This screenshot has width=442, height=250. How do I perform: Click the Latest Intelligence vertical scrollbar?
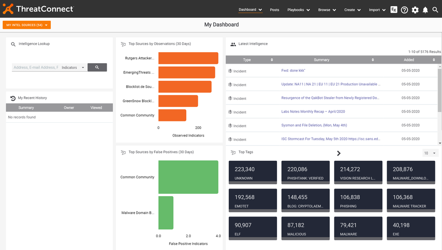(x=440, y=90)
